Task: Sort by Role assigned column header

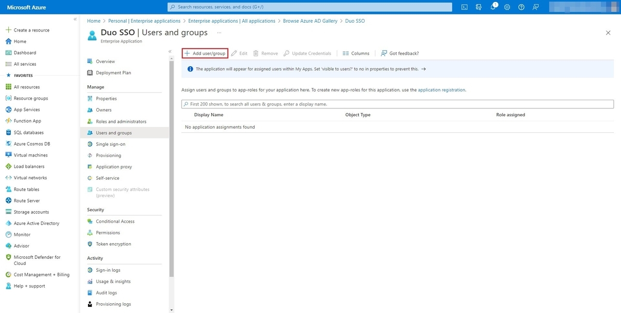Action: 510,115
